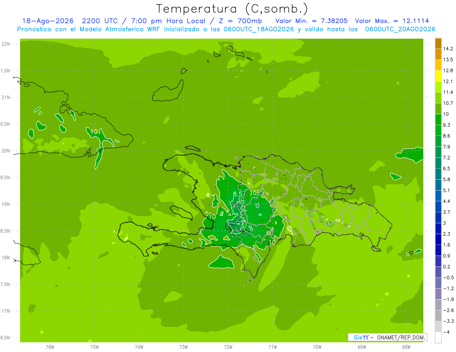Click the blue SisTT logo text
The image size is (456, 352).
(361, 337)
